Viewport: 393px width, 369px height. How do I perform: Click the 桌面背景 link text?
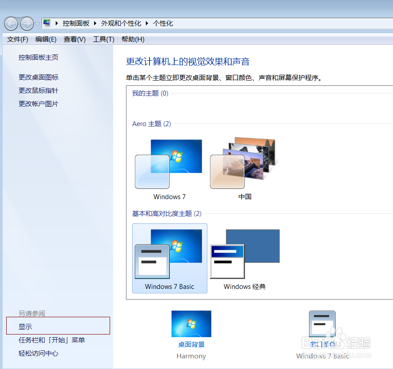pyautogui.click(x=191, y=344)
